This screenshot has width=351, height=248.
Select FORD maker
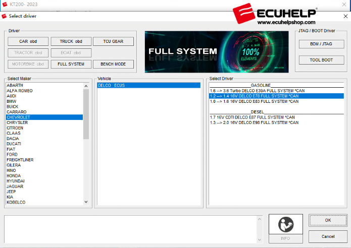click(x=44, y=155)
